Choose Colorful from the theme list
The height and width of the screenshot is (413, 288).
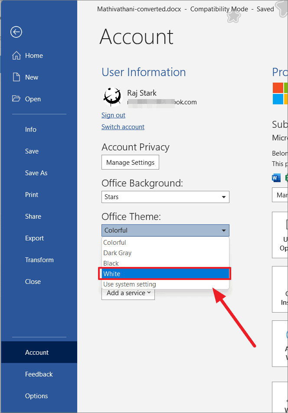[165, 242]
